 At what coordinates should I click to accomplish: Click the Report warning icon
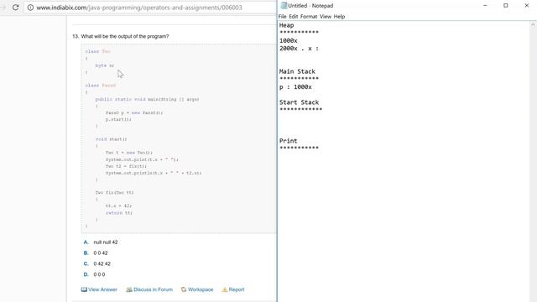225,289
